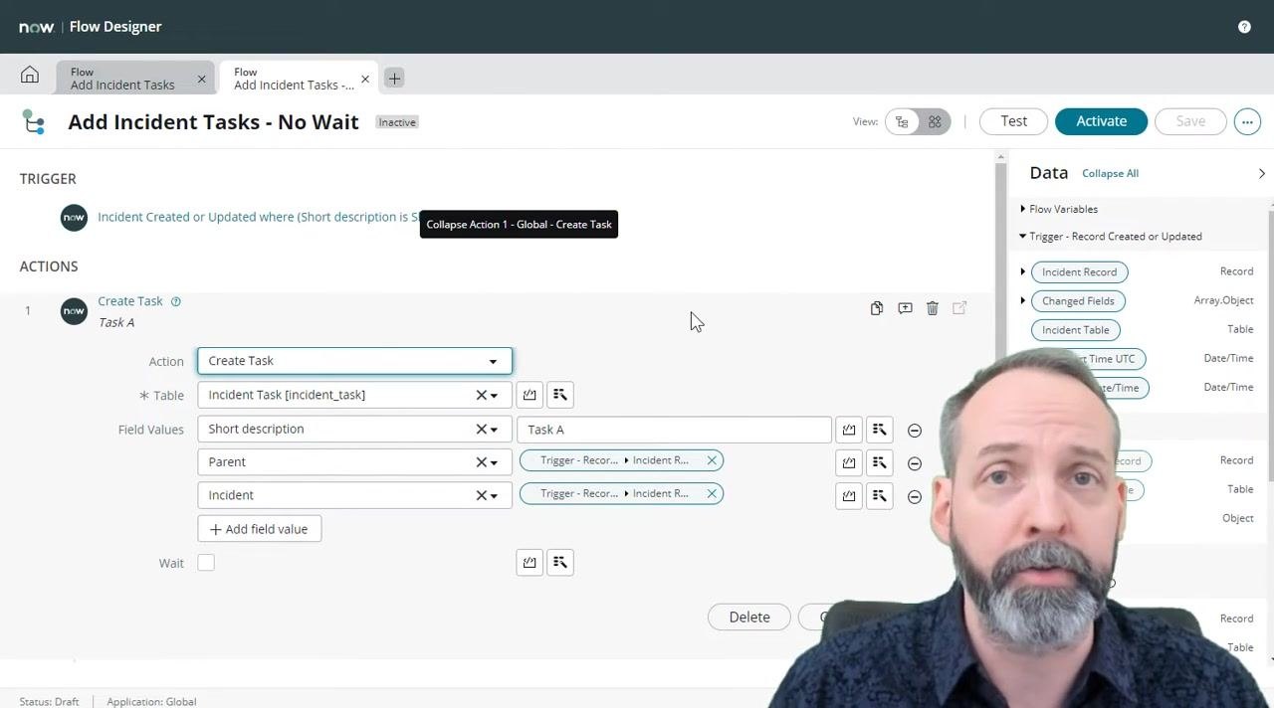
Task: Open data pill picker for Incident value
Action: [x=880, y=495]
